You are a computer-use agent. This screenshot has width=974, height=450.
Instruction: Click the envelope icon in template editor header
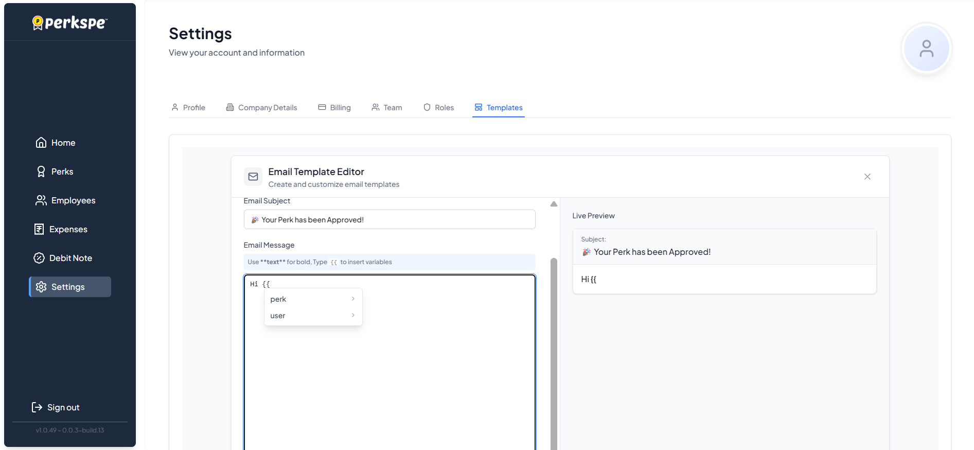click(x=253, y=177)
